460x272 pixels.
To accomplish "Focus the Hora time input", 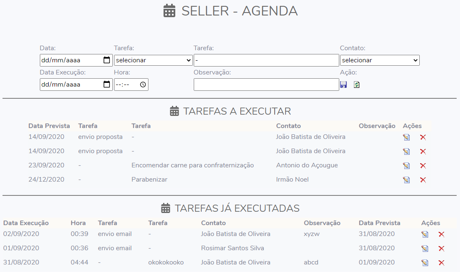I will (x=131, y=85).
